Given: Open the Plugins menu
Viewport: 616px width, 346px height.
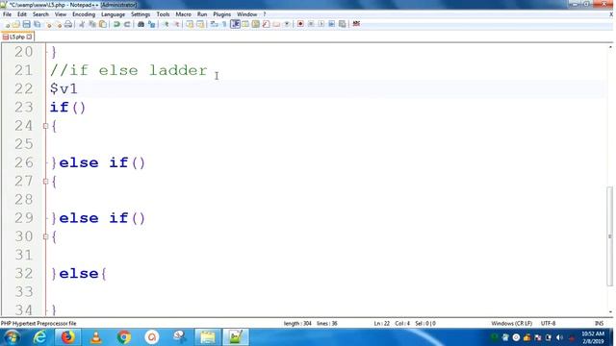Looking at the screenshot, I should tap(222, 14).
